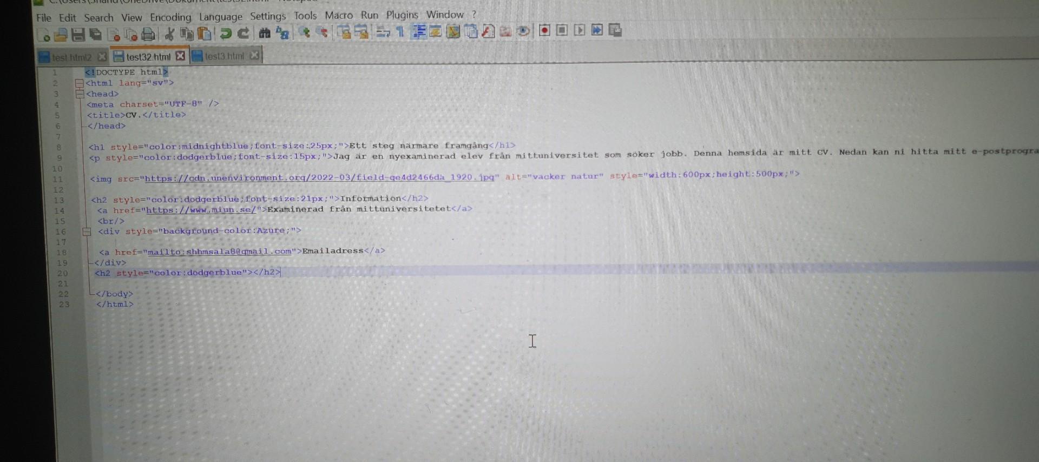
Task: Start macro recording with red dot
Action: point(544,30)
